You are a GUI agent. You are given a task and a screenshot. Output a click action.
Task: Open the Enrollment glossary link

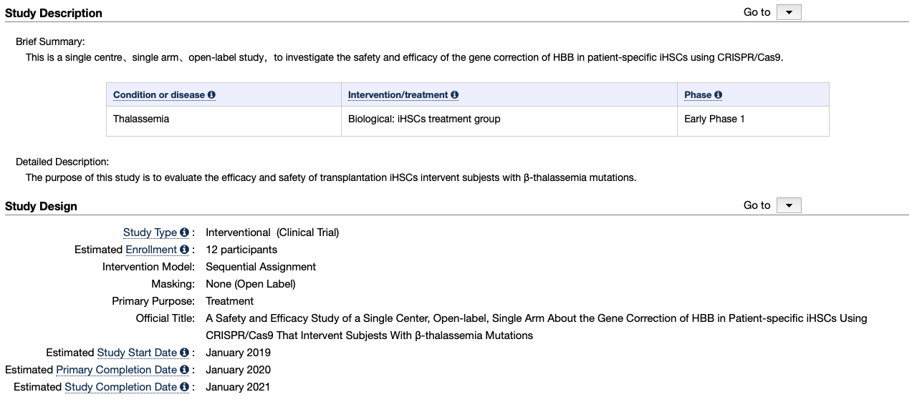151,250
